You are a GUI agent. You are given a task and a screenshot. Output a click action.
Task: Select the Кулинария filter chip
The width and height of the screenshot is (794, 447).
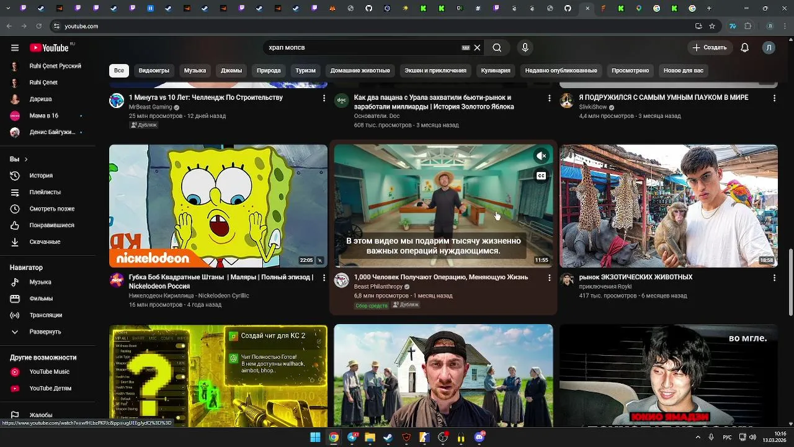point(496,70)
